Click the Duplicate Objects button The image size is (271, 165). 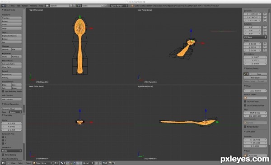point(12,36)
